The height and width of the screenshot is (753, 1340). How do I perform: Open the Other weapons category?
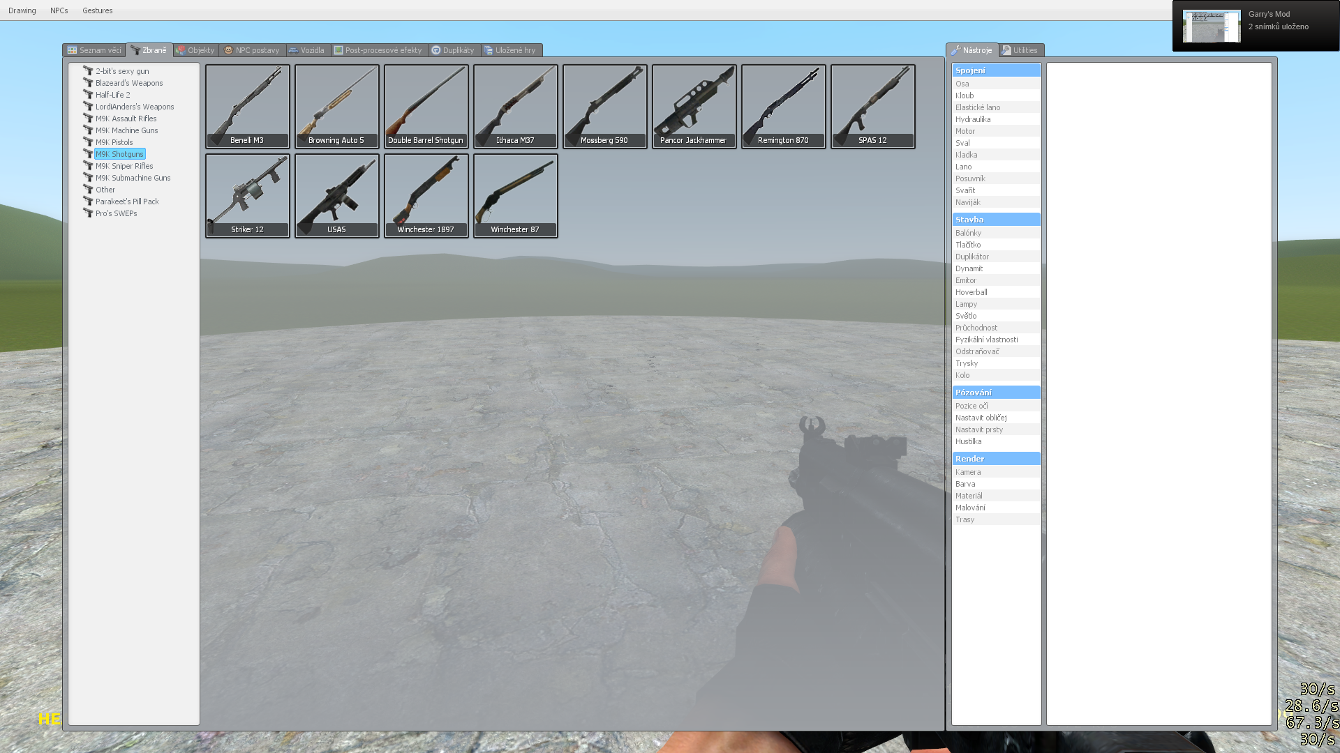[105, 190]
